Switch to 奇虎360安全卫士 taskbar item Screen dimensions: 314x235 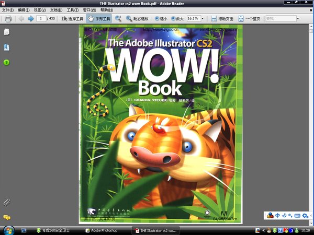tap(53, 231)
